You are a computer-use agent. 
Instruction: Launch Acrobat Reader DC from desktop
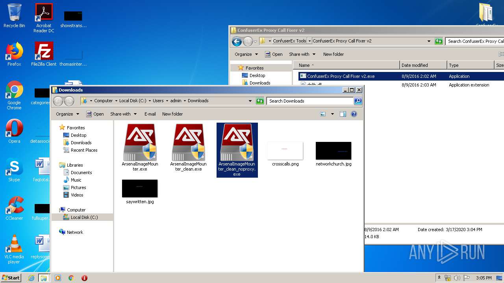[x=44, y=18]
